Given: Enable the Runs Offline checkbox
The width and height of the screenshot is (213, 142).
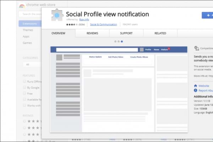Looking at the screenshot, I should pos(24,81).
